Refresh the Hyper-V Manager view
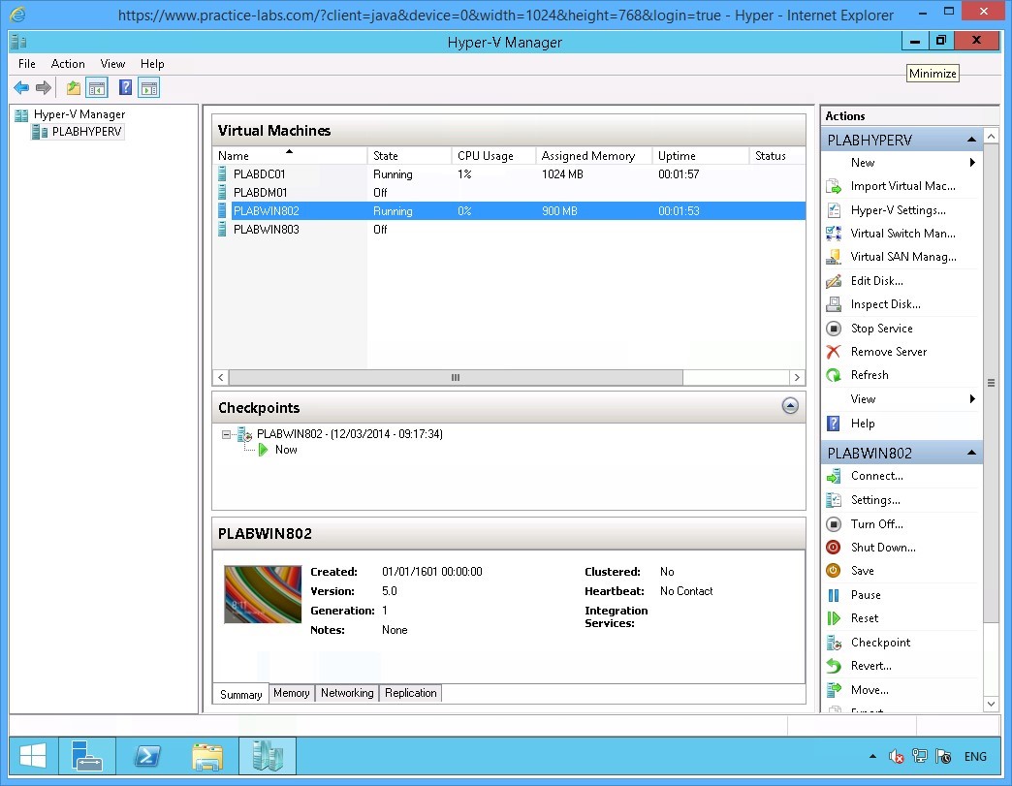The image size is (1012, 786). pos(869,375)
